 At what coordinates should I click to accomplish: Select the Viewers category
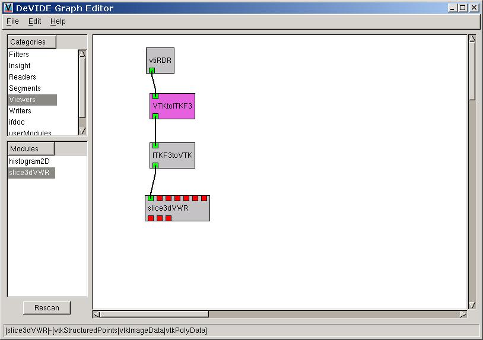(x=33, y=100)
